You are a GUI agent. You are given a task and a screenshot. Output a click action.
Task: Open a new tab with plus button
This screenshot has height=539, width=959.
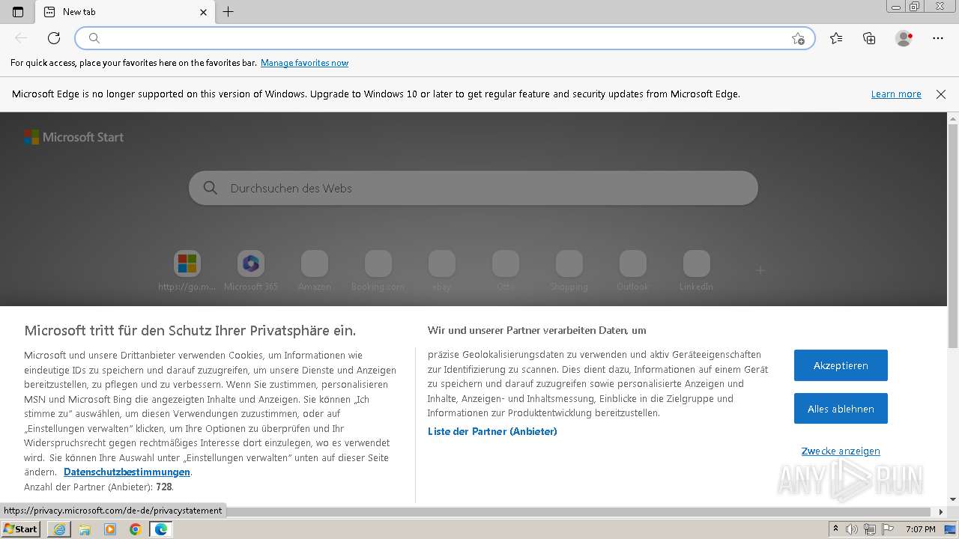229,12
